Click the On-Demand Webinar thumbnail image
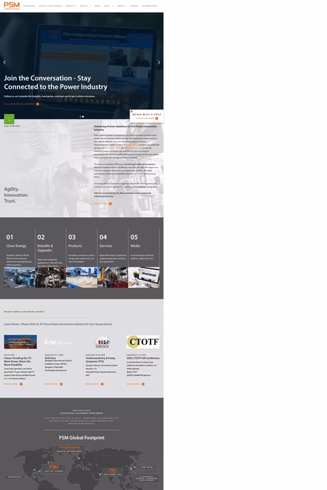 click(x=20, y=342)
